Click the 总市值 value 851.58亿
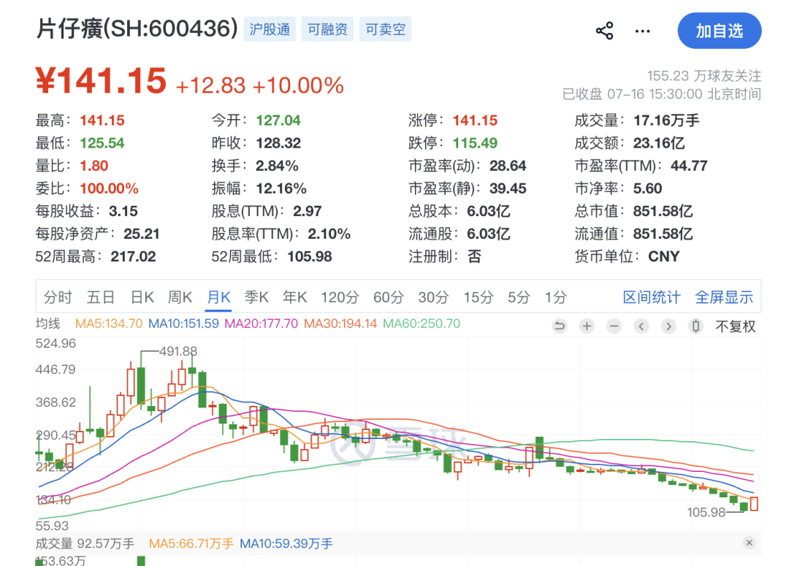 click(663, 211)
